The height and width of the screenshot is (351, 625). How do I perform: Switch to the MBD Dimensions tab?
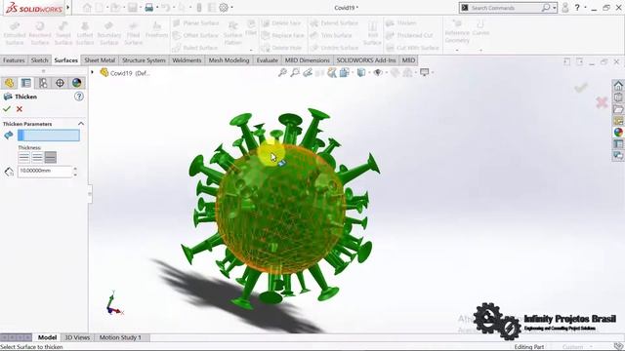307,60
